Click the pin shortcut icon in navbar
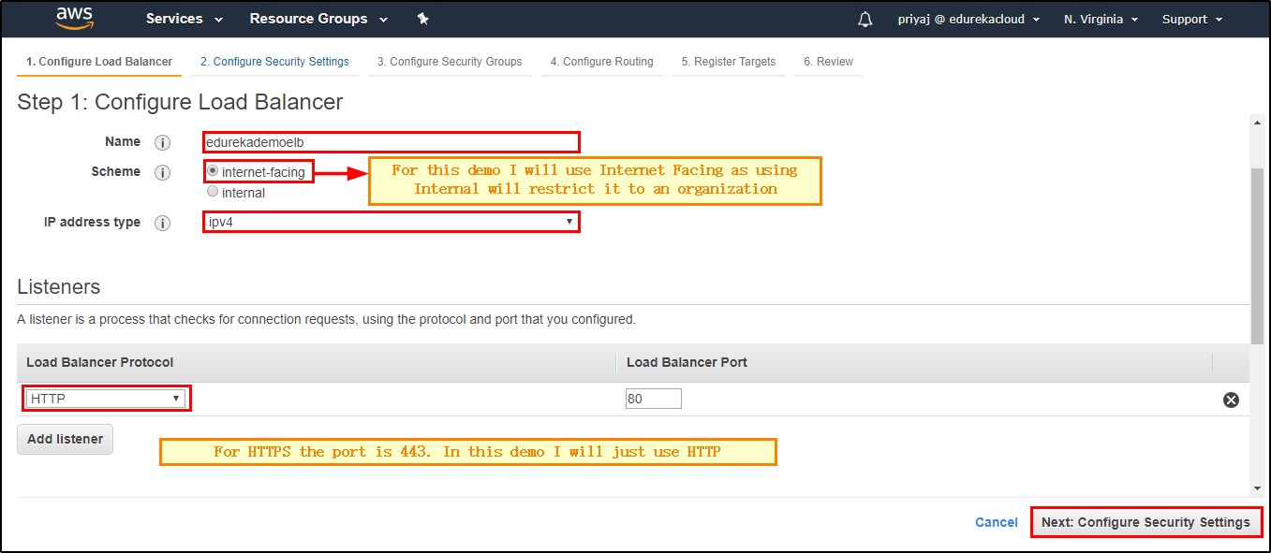This screenshot has width=1271, height=553. (422, 18)
